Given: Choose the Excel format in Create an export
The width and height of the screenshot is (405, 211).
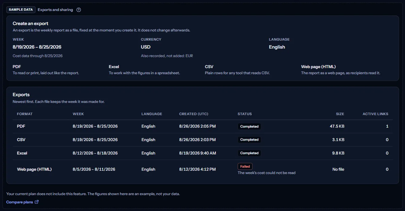Looking at the screenshot, I should pos(144,70).
